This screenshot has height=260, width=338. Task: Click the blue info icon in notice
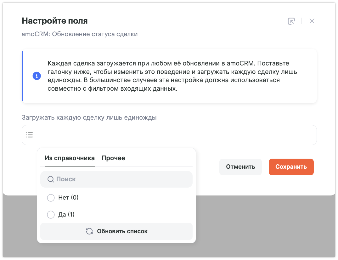tap(37, 76)
